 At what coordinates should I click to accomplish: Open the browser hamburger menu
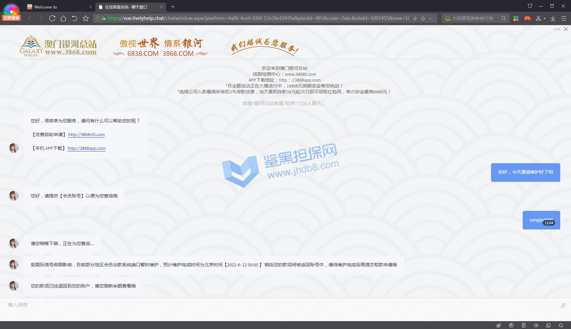564,18
